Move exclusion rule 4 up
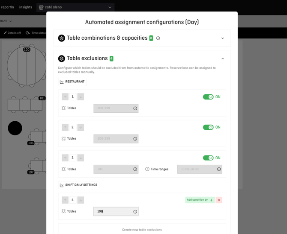Image resolution: width=287 pixels, height=234 pixels. 65,200
